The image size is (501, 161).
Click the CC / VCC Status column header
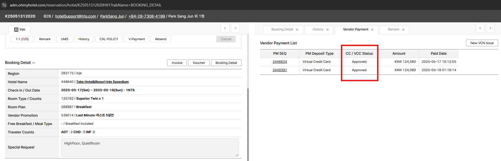359,54
